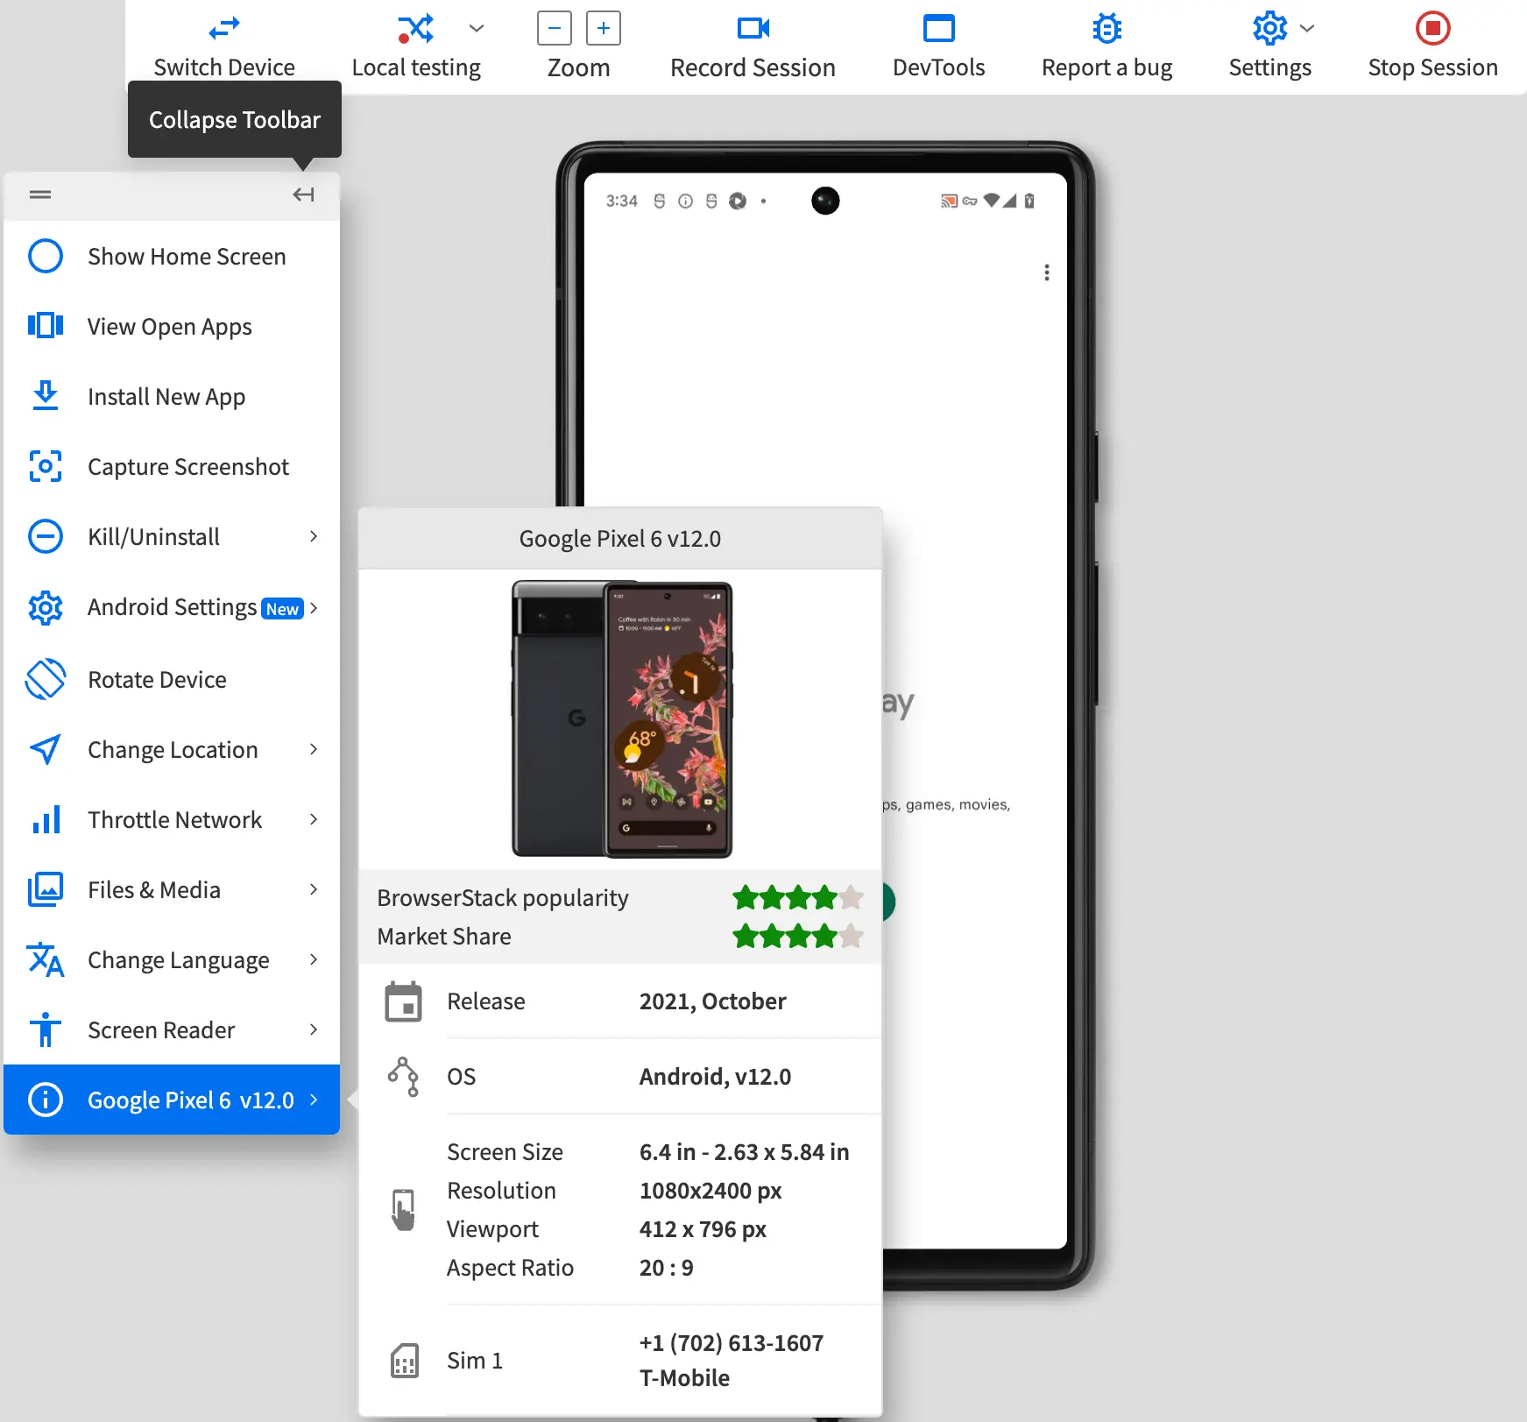Image resolution: width=1527 pixels, height=1422 pixels.
Task: Expand the Throttle Network options
Action: tap(313, 819)
